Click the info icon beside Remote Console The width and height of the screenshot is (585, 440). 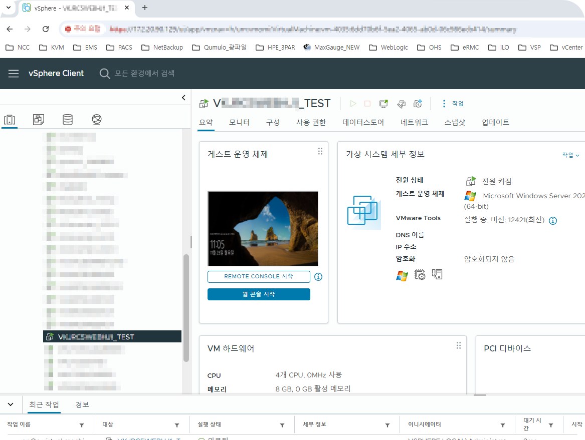click(x=318, y=277)
